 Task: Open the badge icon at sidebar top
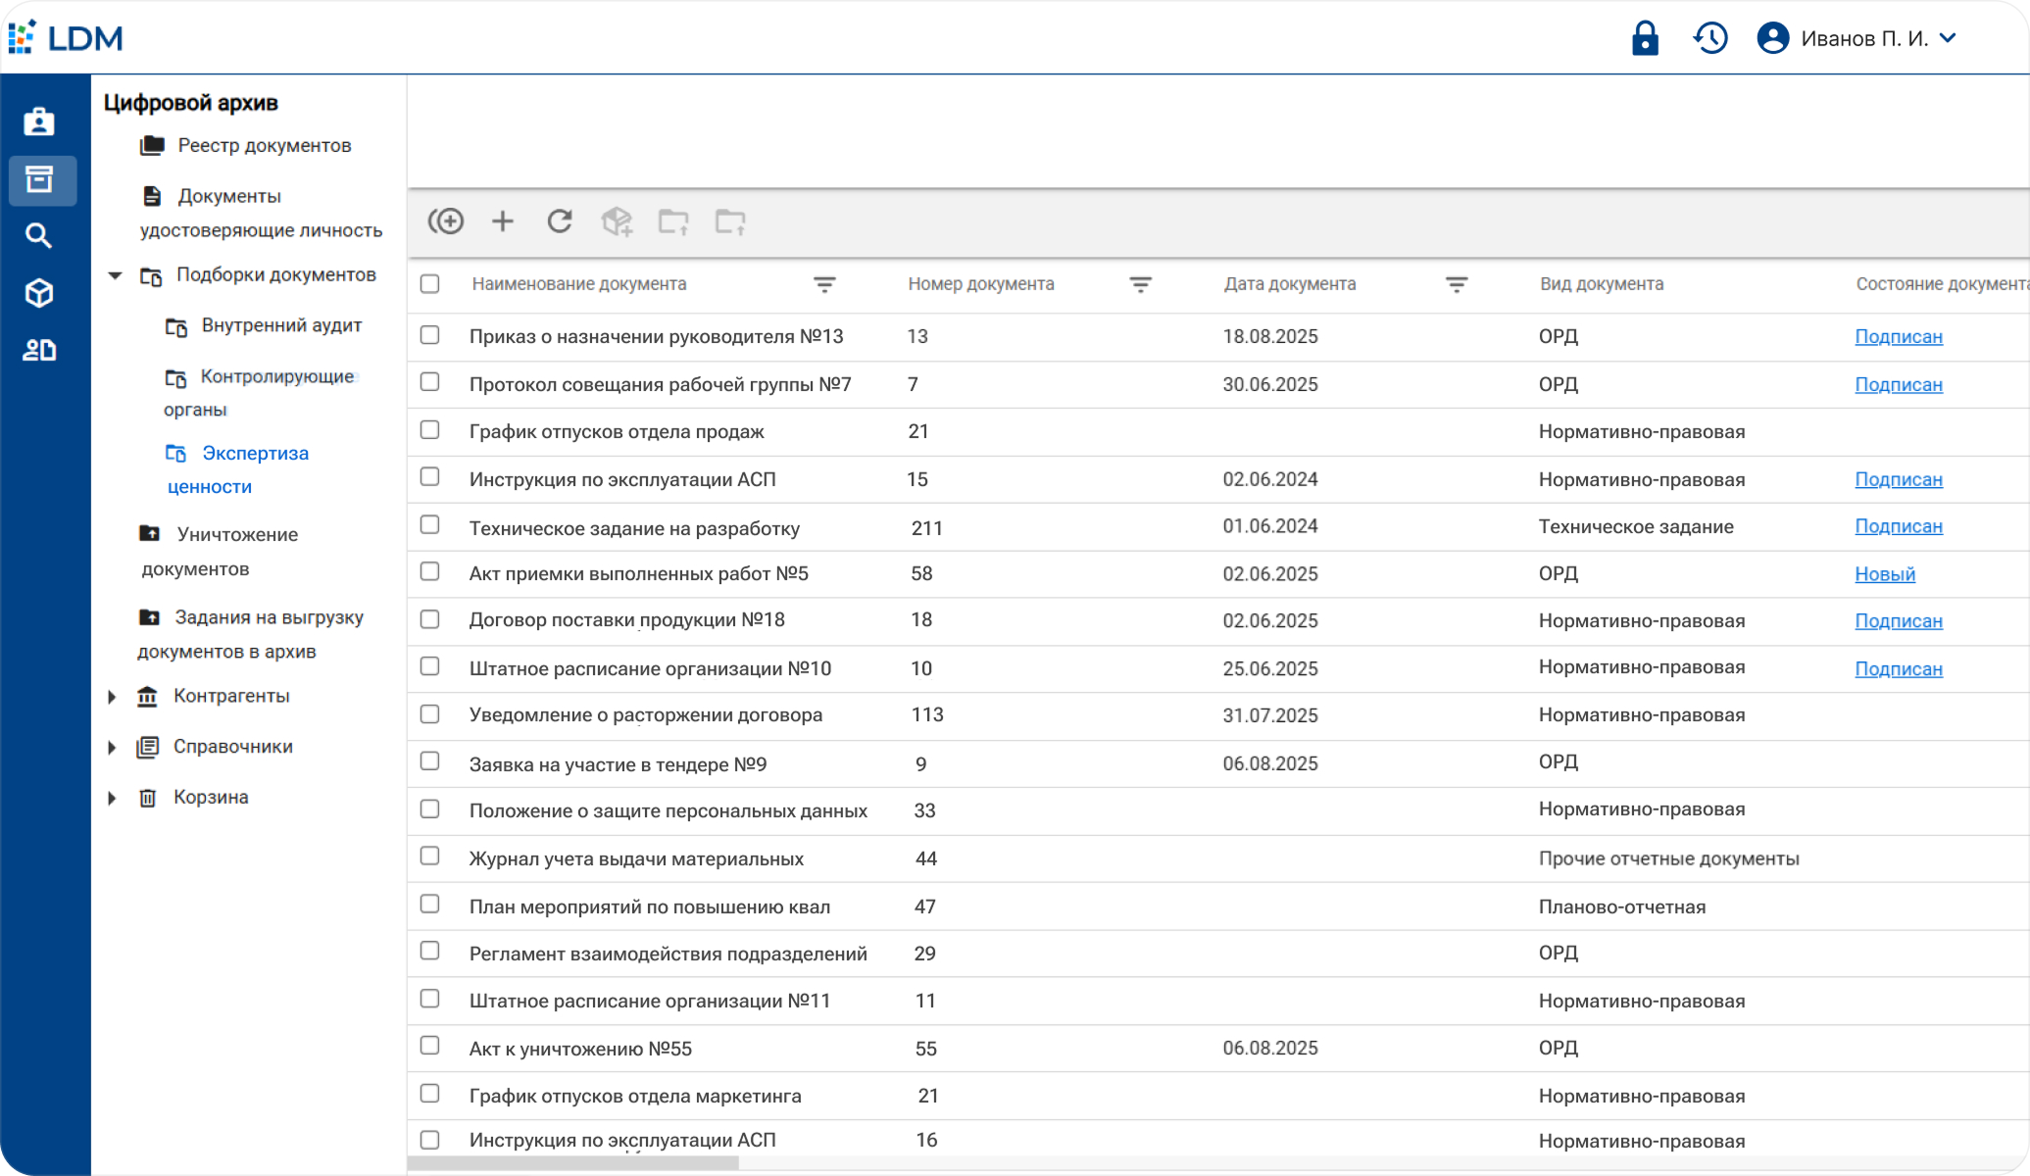coord(39,122)
